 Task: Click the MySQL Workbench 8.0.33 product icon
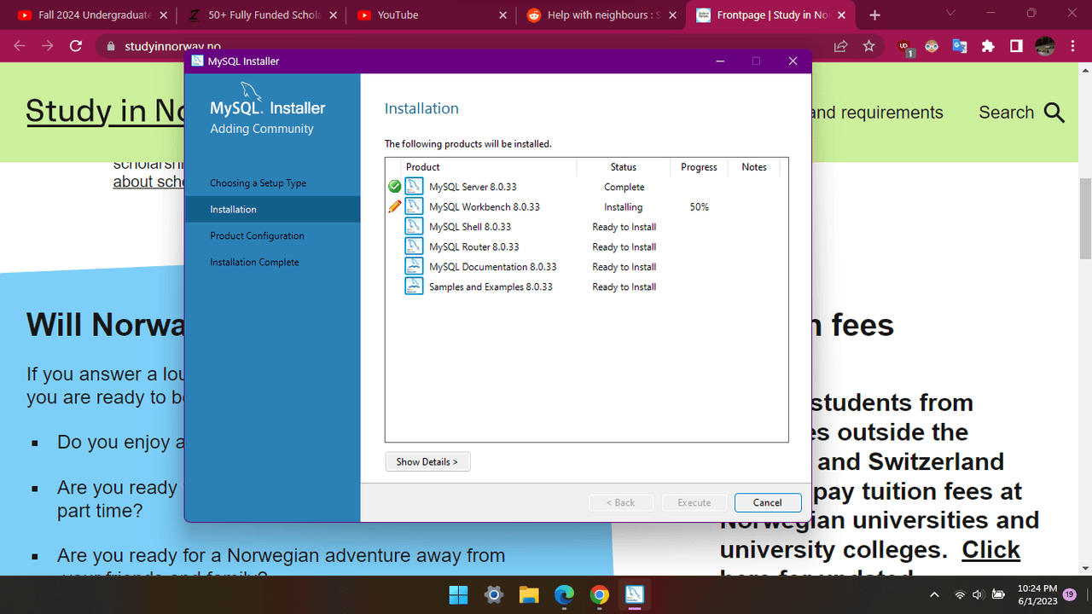414,206
